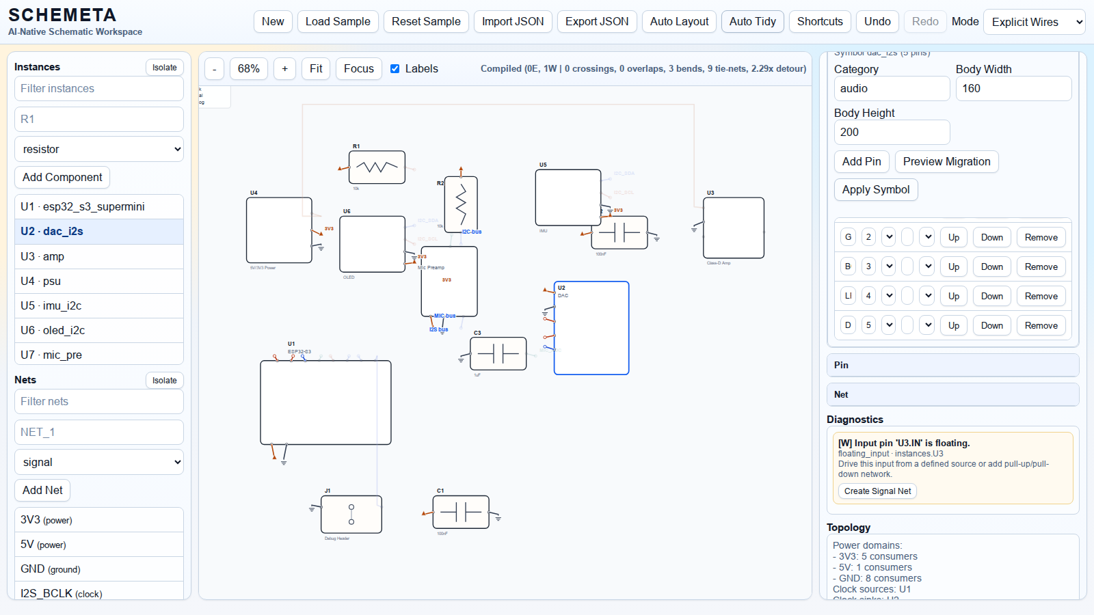Expand the signal net type dropdown
The image size is (1094, 615).
coord(99,462)
